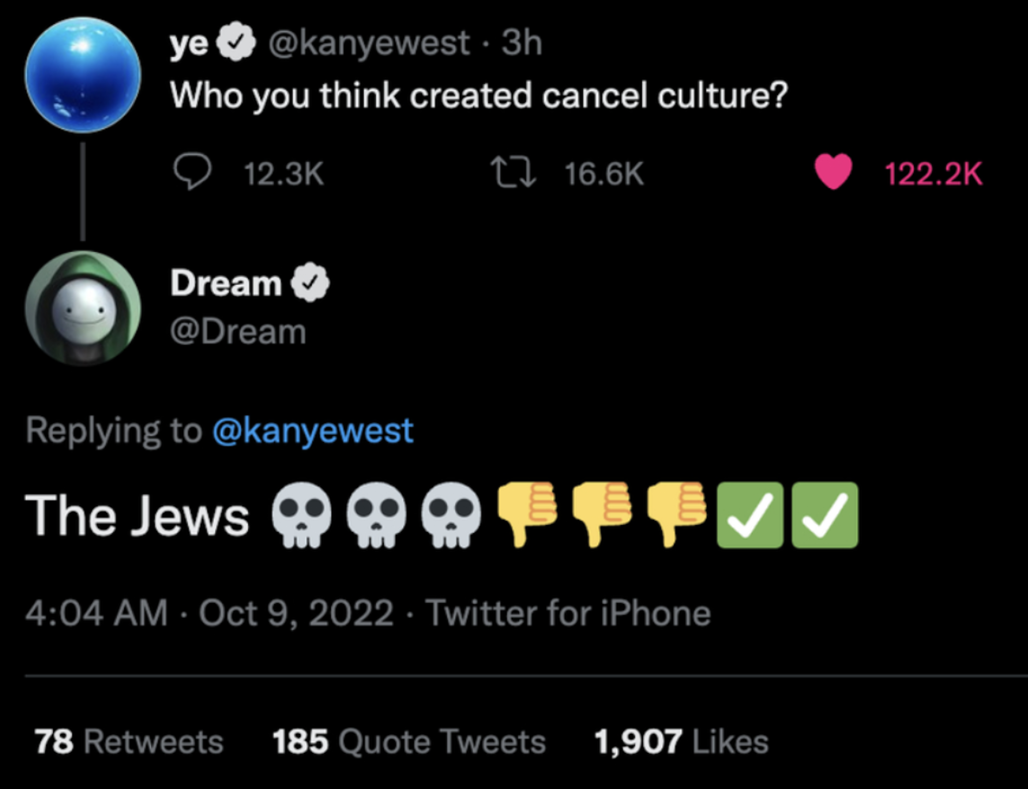Open ye's blue globe profile picture

point(83,75)
